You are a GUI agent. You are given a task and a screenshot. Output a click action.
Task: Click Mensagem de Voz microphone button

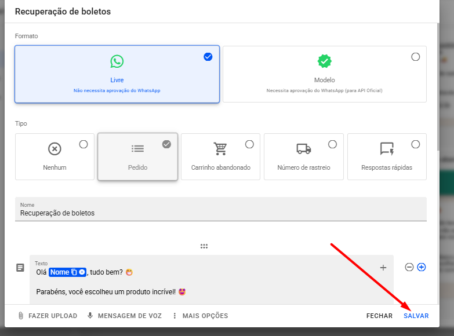(x=125, y=316)
